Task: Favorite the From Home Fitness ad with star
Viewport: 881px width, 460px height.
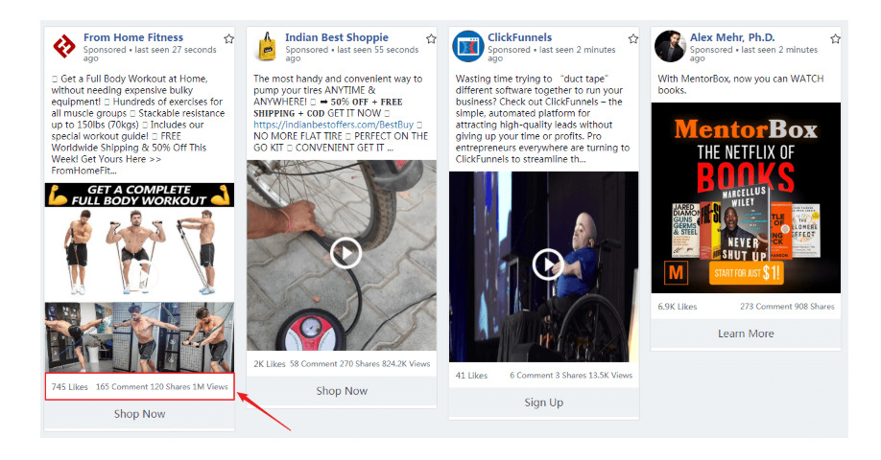Action: 228,38
